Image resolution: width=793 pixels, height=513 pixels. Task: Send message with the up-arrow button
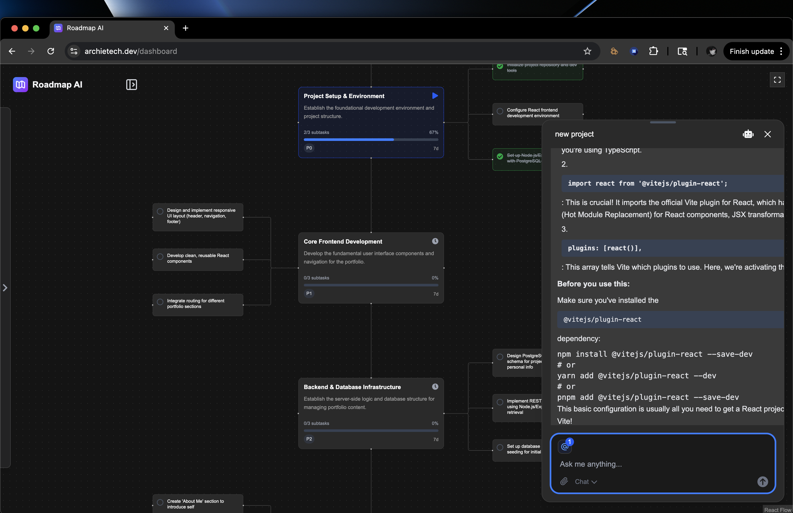click(x=762, y=481)
